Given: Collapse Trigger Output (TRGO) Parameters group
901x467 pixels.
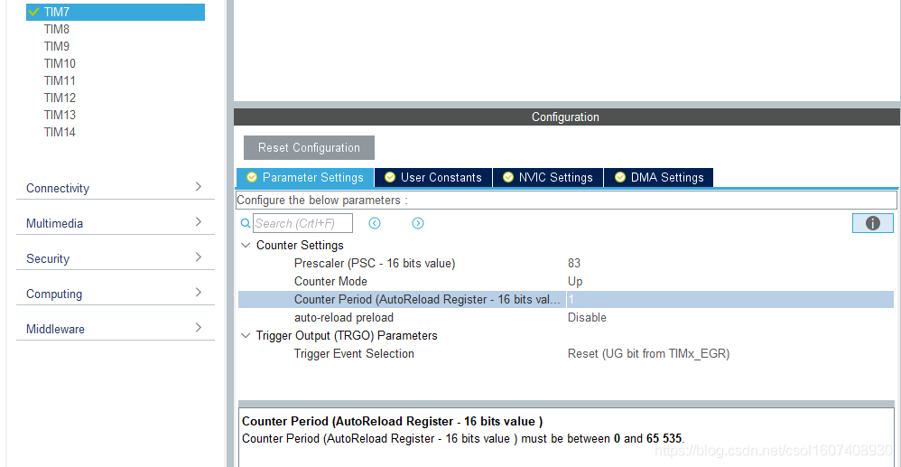Looking at the screenshot, I should tap(246, 336).
